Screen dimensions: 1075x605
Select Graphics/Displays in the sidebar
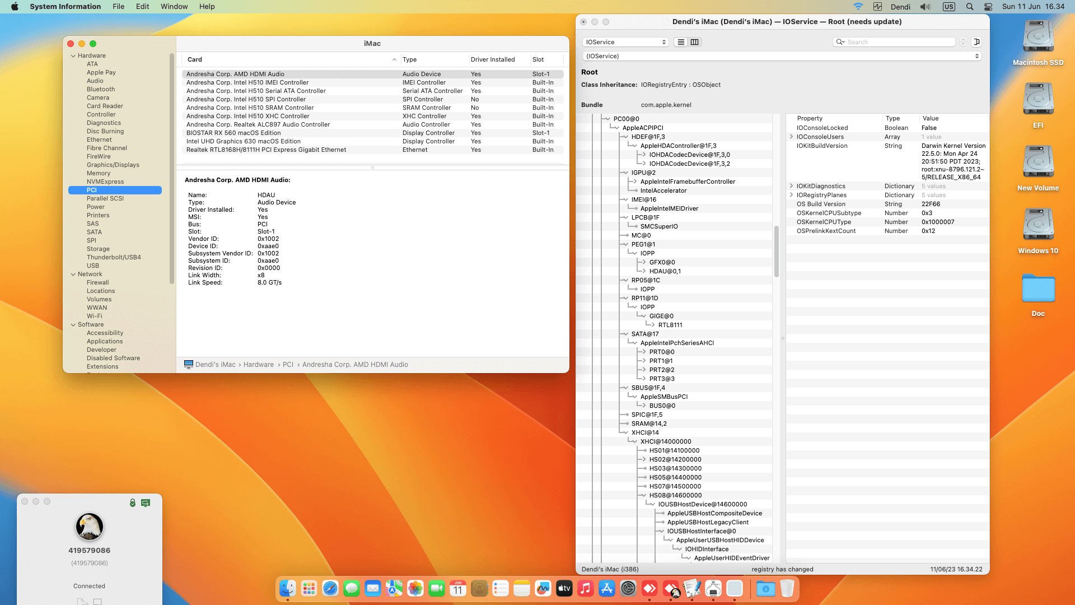tap(113, 165)
